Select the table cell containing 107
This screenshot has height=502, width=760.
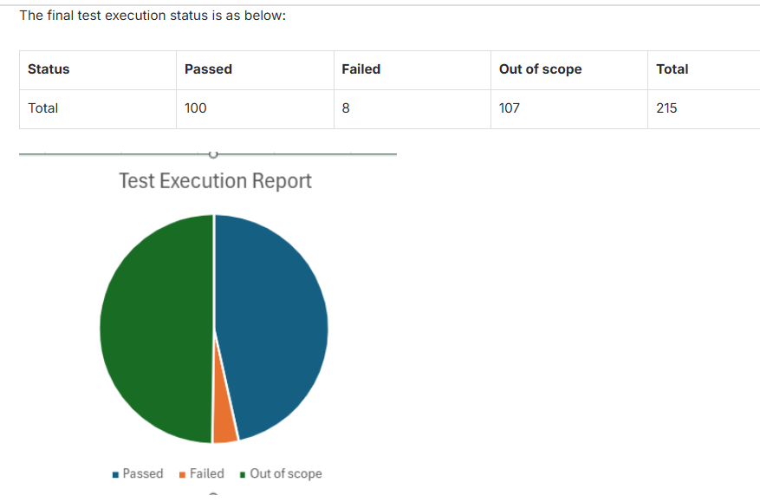pos(568,109)
